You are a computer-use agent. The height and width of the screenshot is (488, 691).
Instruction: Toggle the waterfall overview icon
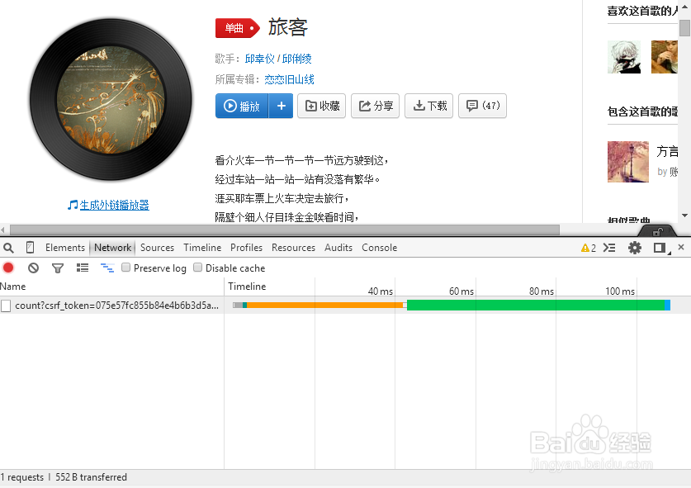(107, 268)
